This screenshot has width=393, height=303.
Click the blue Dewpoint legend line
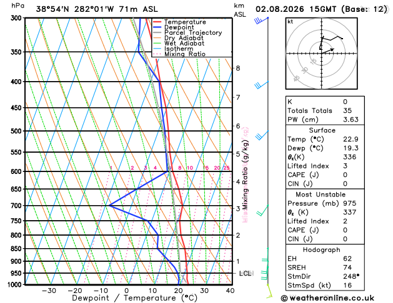click(x=157, y=27)
